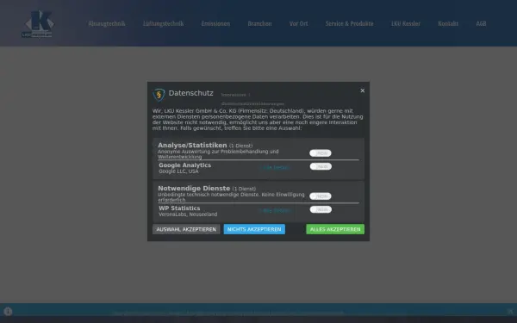The height and width of the screenshot is (323, 517).
Task: Click the Nichts akzeptieren button
Action: coord(254,229)
